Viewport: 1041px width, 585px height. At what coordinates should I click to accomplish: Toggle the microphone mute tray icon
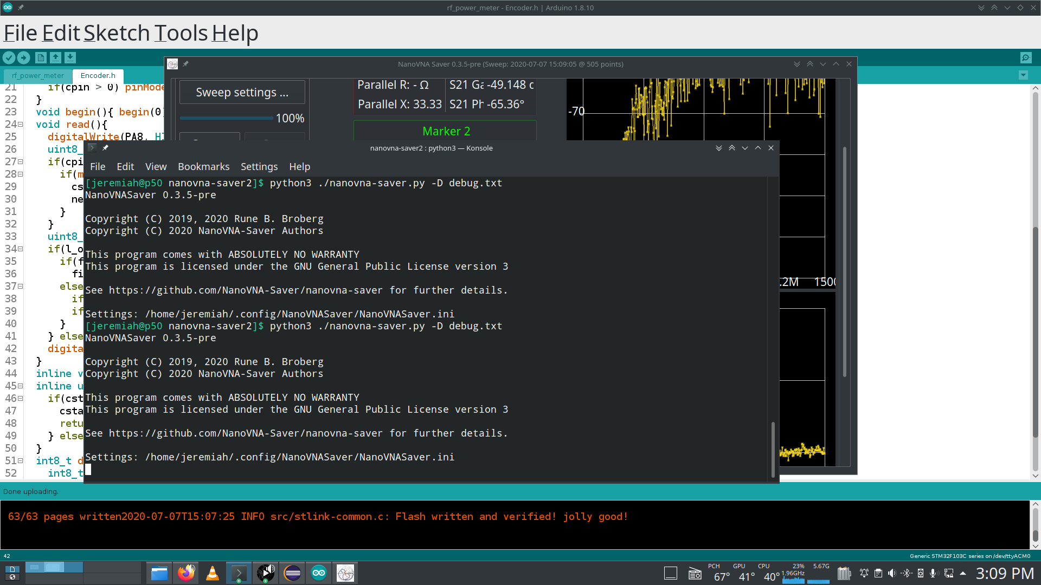(933, 573)
